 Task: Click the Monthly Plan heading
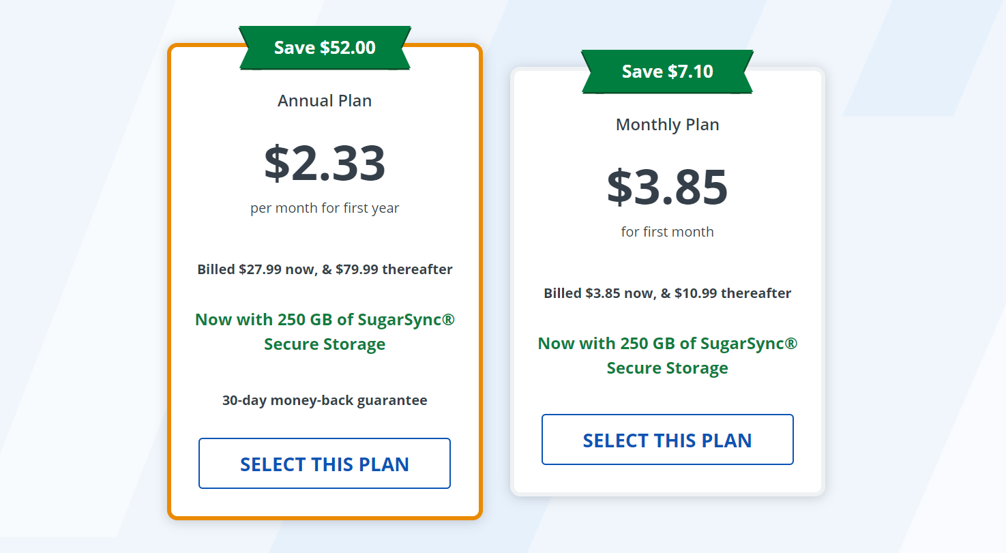pyautogui.click(x=667, y=125)
